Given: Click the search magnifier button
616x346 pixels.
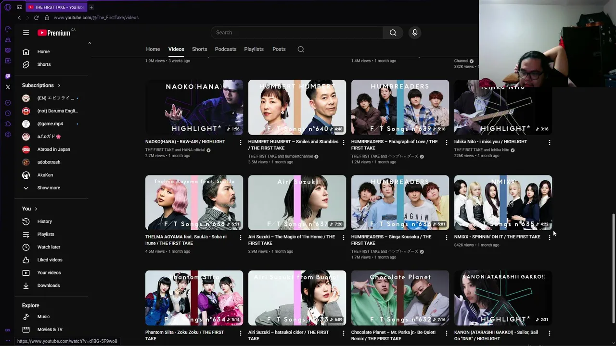Looking at the screenshot, I should 393,33.
